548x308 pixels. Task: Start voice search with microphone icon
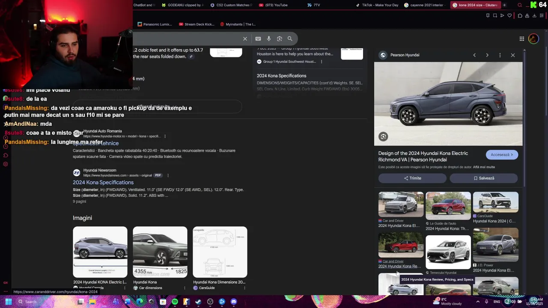coord(269,38)
